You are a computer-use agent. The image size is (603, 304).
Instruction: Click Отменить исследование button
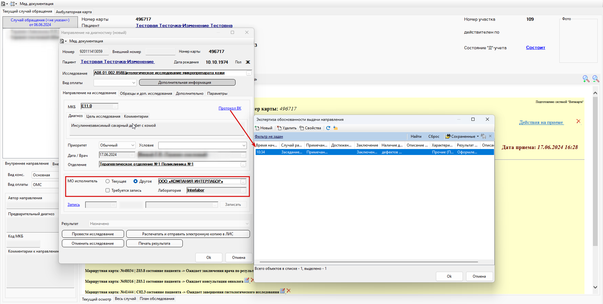(93, 243)
